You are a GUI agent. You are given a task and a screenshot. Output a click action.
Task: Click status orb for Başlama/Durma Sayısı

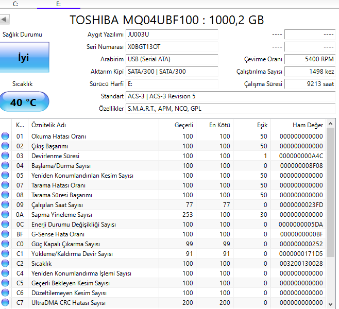coord(5,165)
